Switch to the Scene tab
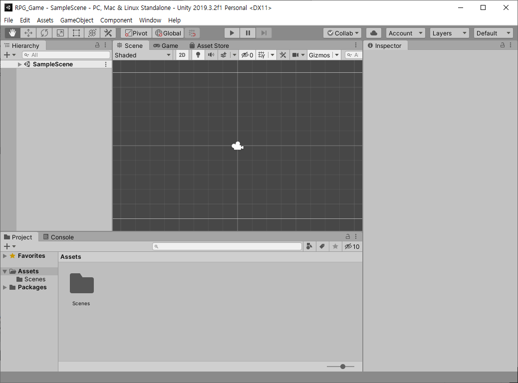Image resolution: width=518 pixels, height=383 pixels. click(130, 45)
